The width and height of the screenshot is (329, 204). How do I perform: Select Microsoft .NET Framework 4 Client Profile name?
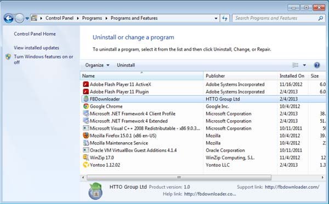pos(133,114)
